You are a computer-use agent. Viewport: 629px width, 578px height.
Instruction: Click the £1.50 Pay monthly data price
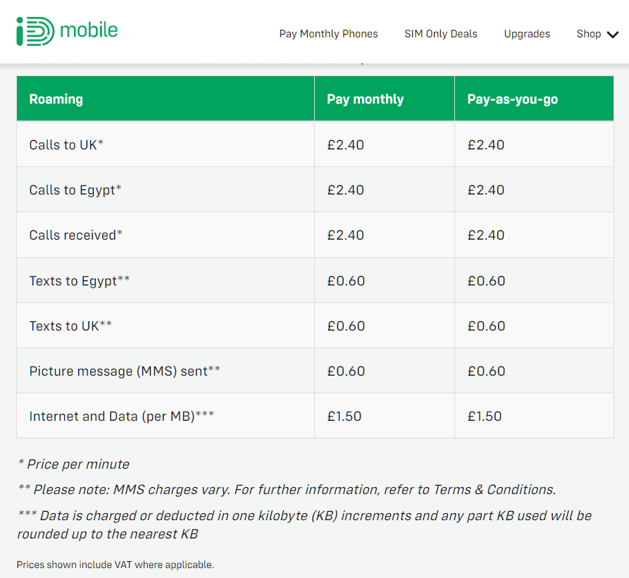point(344,417)
